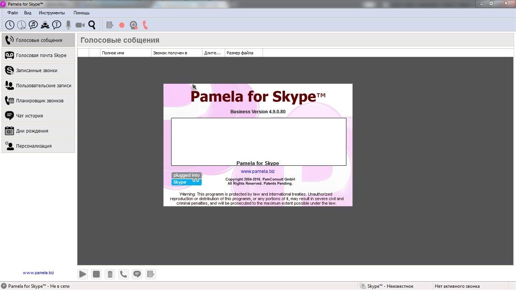Click the video camera icon in toolbar
Image resolution: width=516 pixels, height=290 pixels.
click(80, 25)
